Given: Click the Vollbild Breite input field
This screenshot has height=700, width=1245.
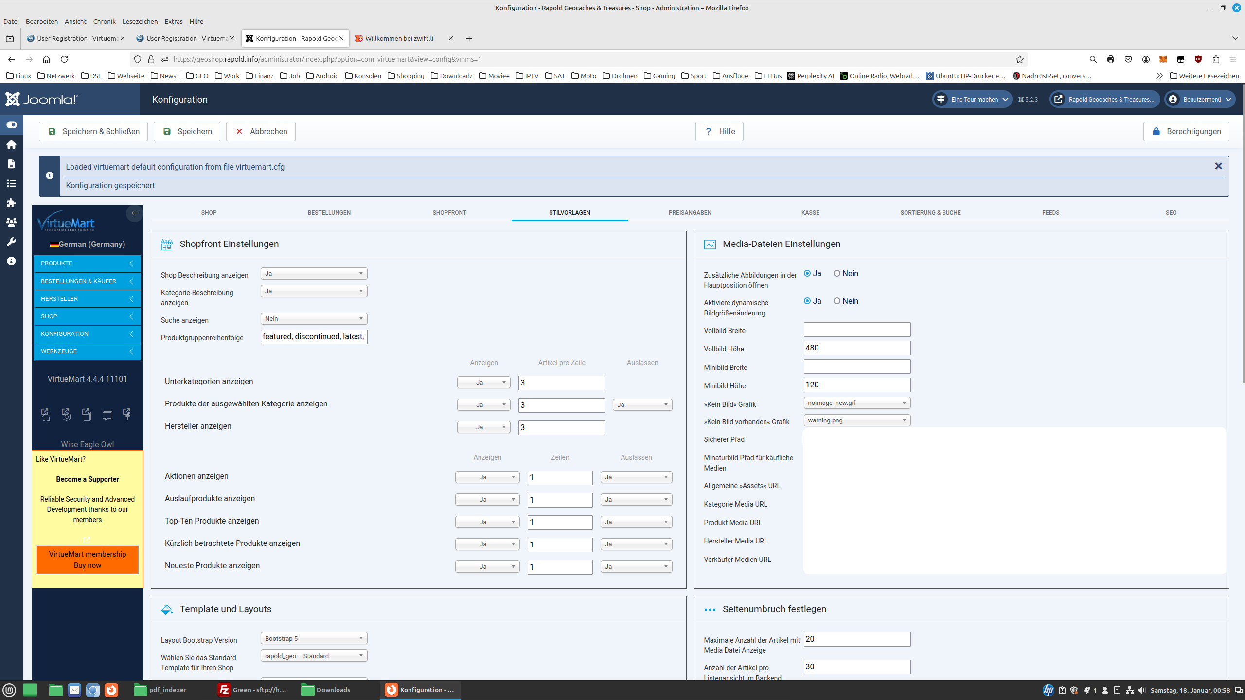Looking at the screenshot, I should [857, 330].
